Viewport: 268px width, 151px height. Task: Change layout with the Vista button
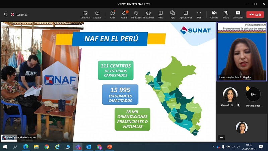(x=161, y=15)
